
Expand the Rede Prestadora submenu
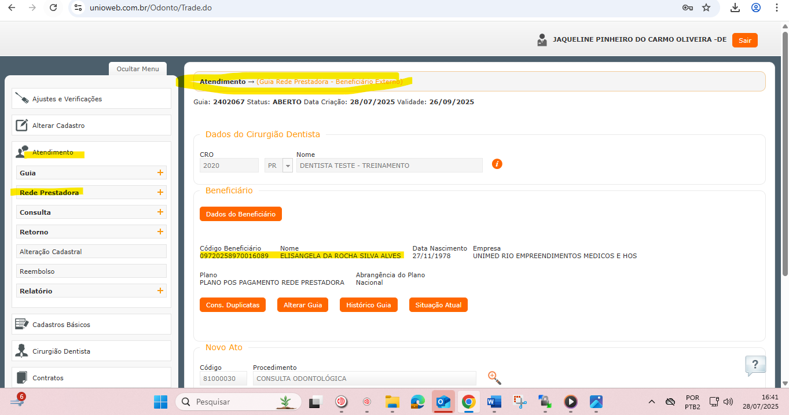(x=160, y=192)
